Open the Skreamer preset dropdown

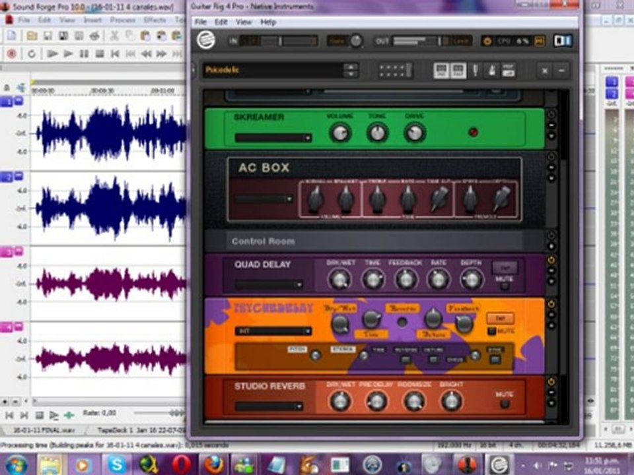(273, 138)
